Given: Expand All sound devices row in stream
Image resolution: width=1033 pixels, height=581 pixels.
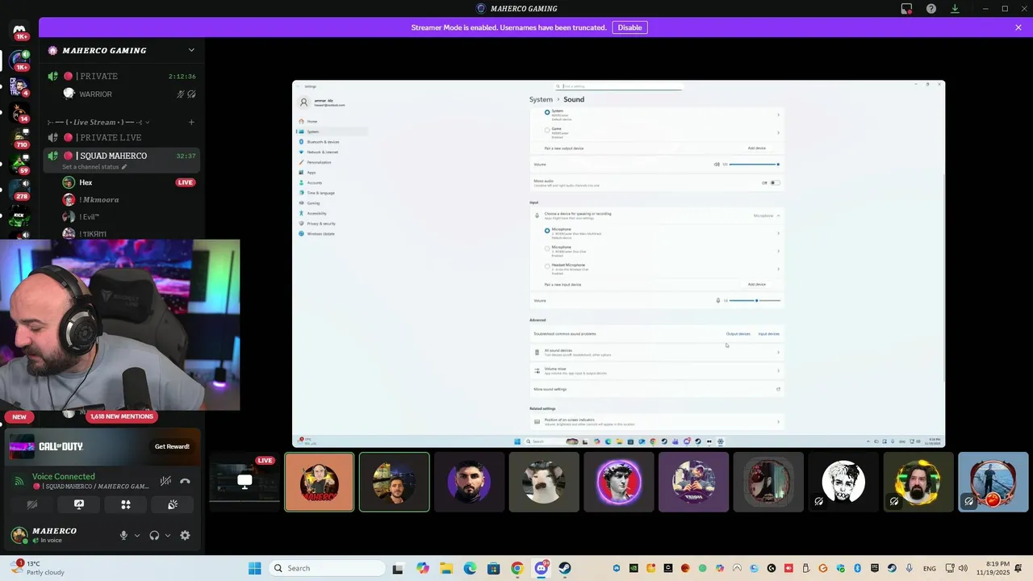Looking at the screenshot, I should (656, 352).
